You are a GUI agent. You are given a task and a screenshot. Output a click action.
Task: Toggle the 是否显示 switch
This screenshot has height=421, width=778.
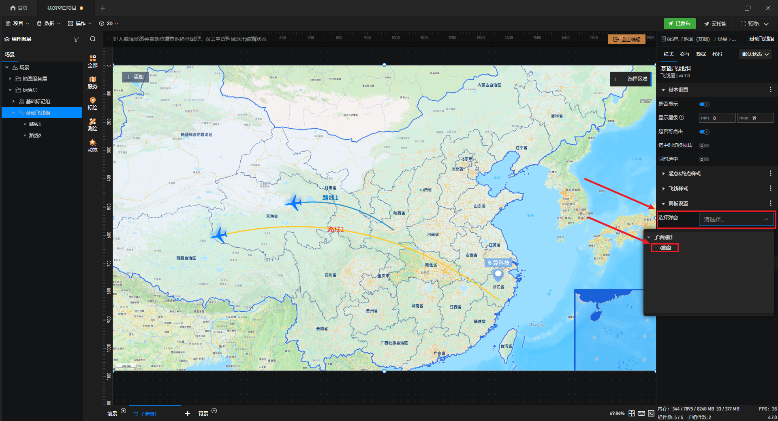pyautogui.click(x=704, y=104)
